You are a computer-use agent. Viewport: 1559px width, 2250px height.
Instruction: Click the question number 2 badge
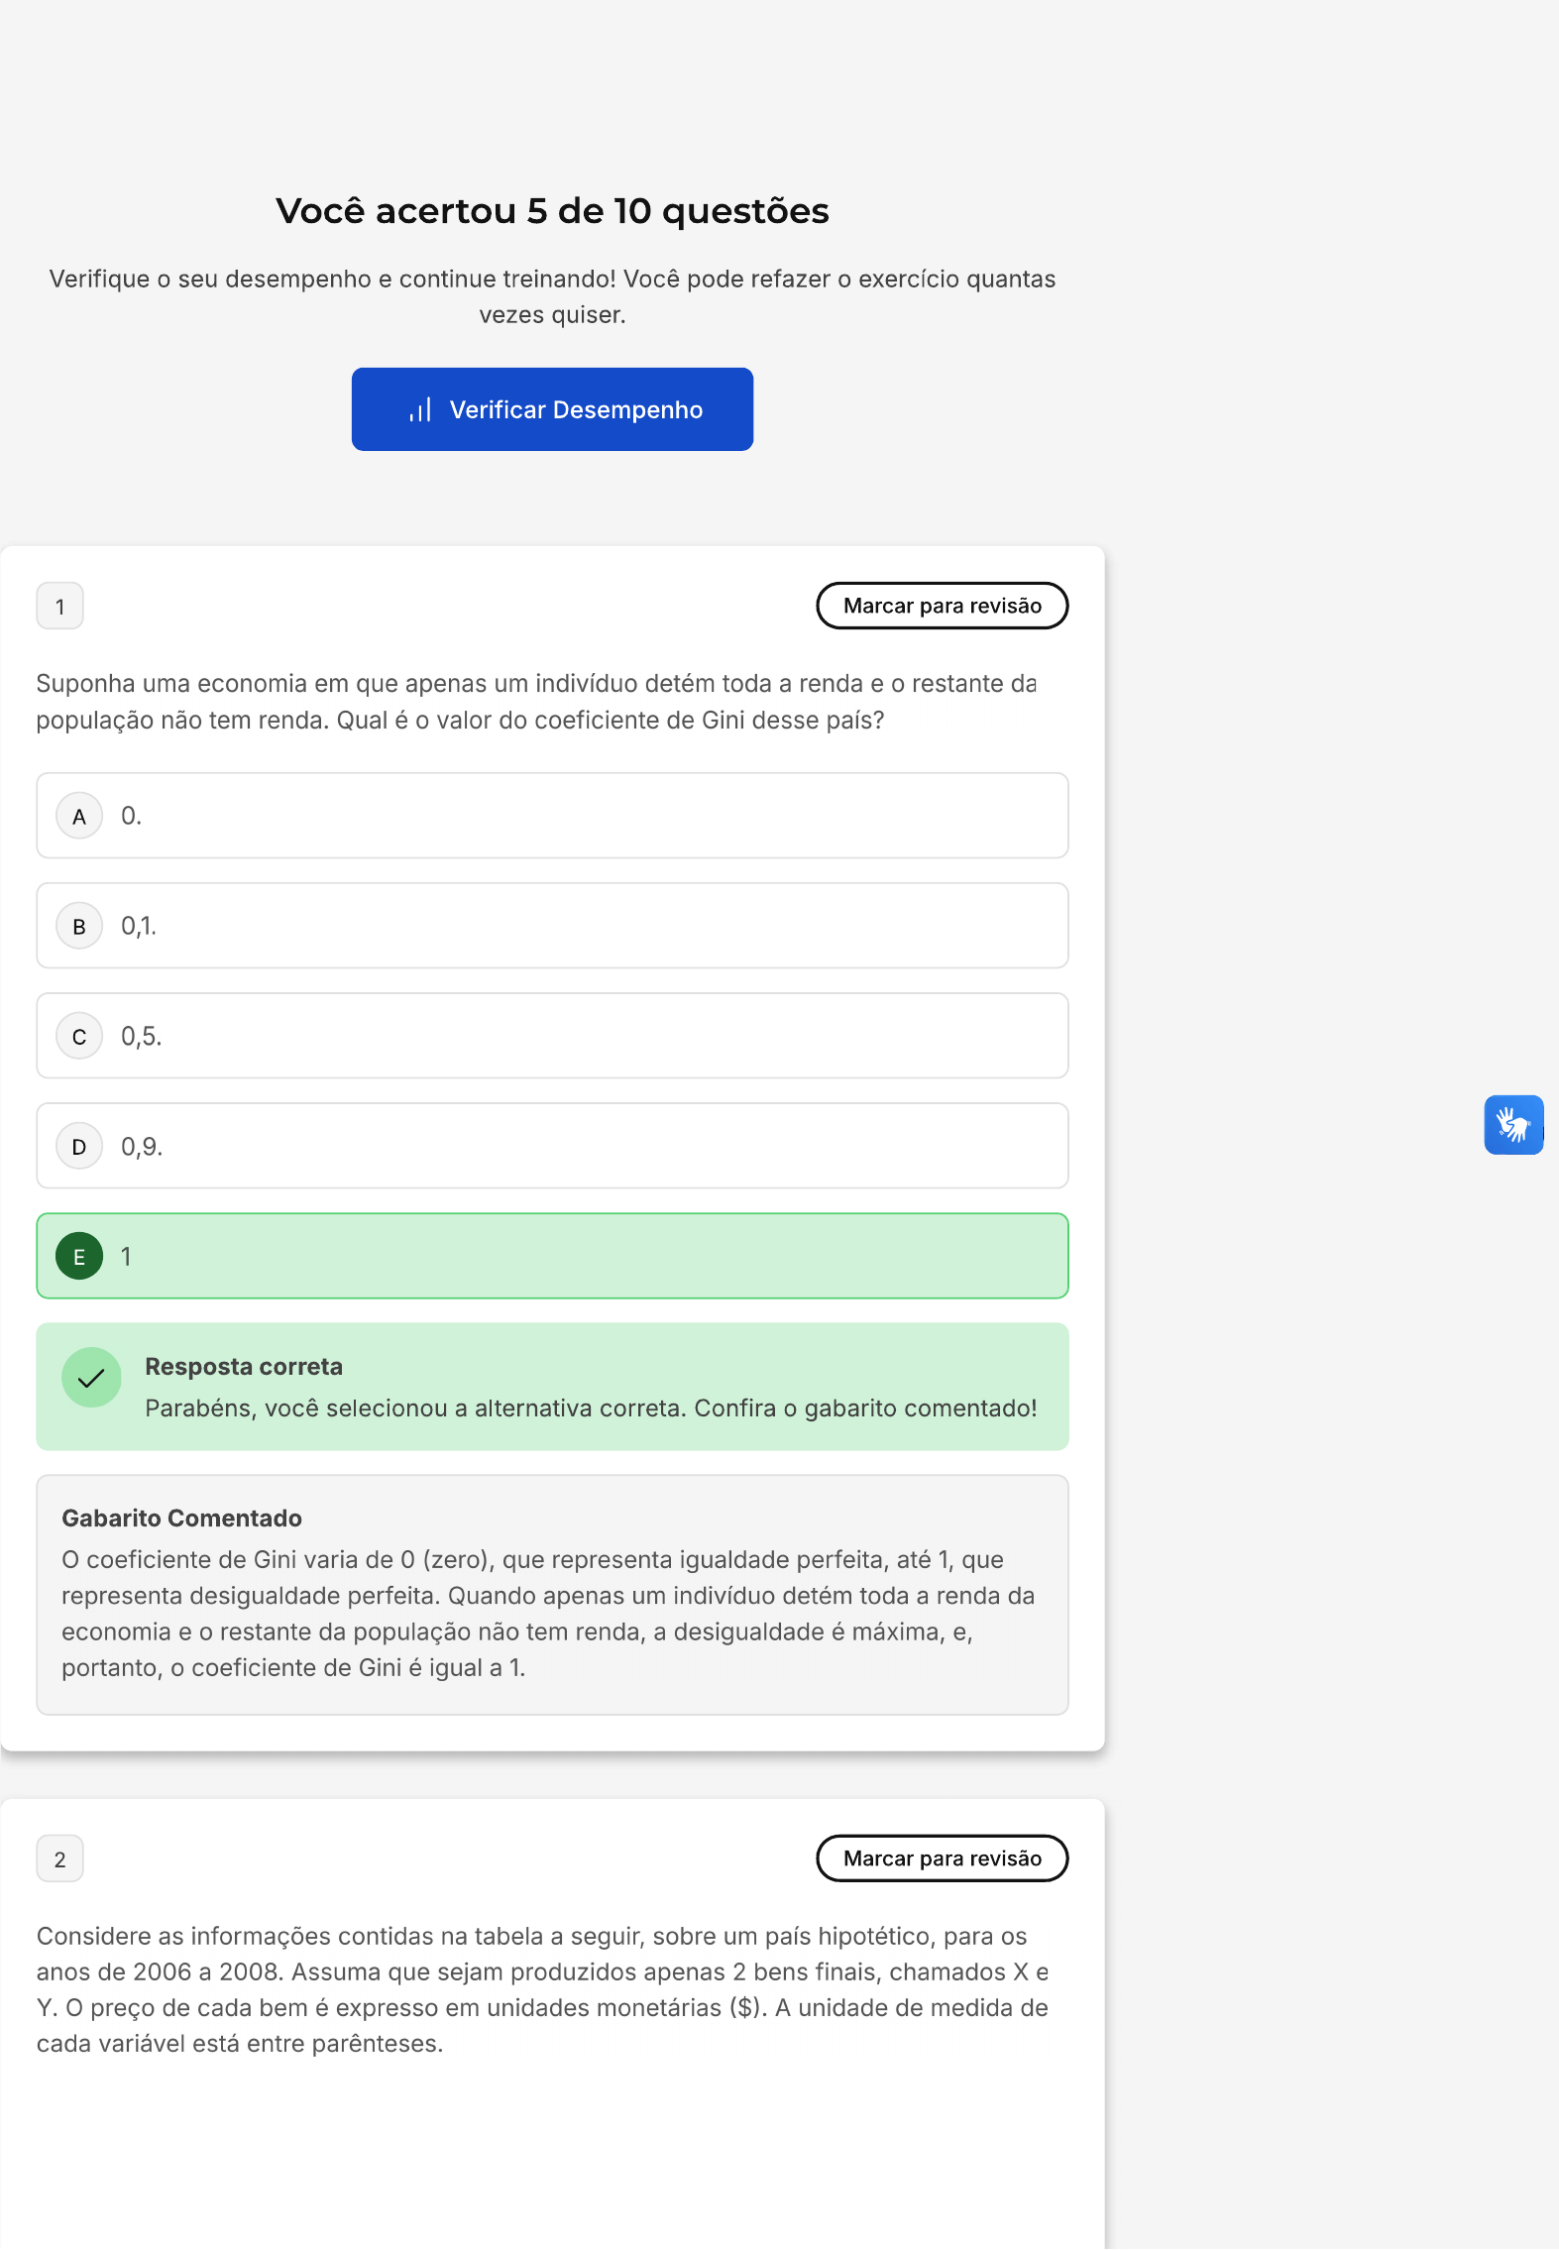pos(59,1858)
